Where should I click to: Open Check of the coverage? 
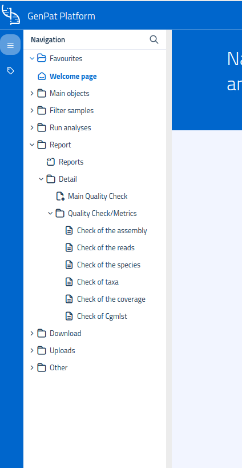click(111, 299)
